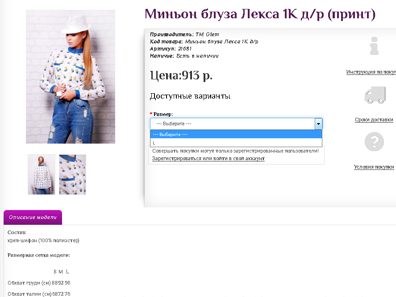Select the Размер combo box field
Viewport: 396px width, 297px height.
click(236, 124)
